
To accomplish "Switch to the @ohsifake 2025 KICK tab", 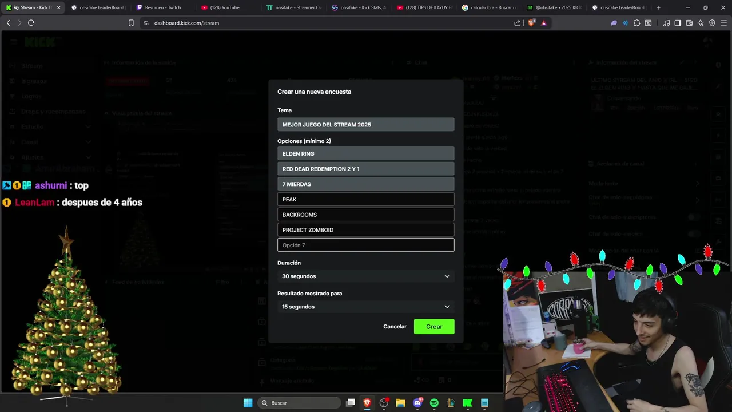I will (x=554, y=7).
